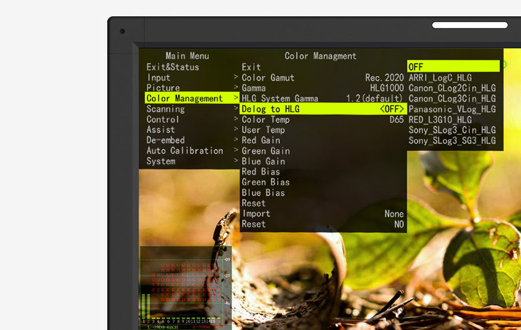Open the De-embed menu item
The height and width of the screenshot is (330, 521).
[x=166, y=140]
